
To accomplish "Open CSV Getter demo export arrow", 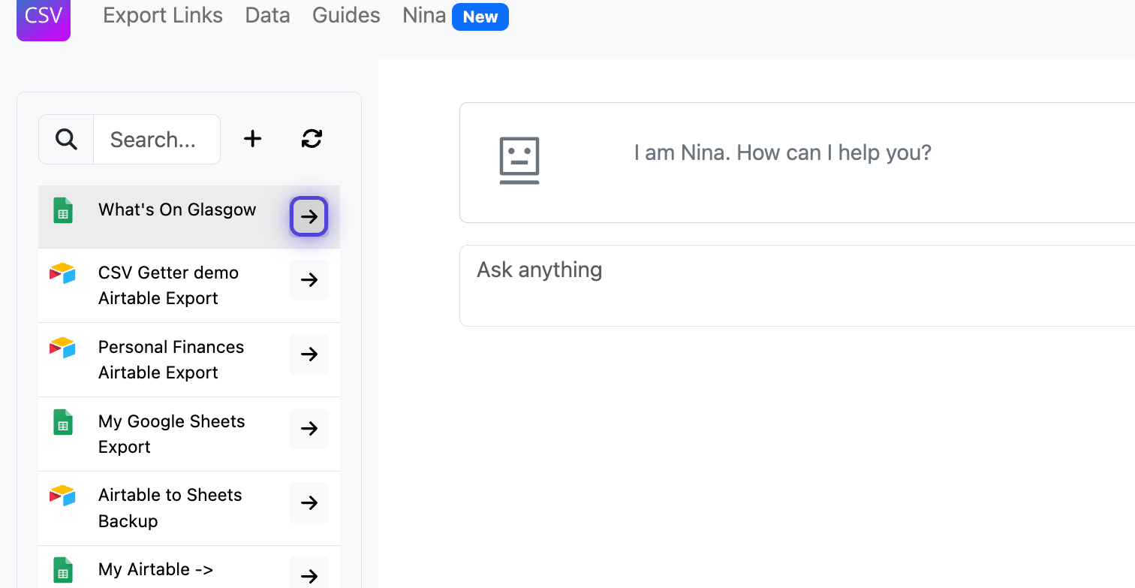I will (x=309, y=280).
